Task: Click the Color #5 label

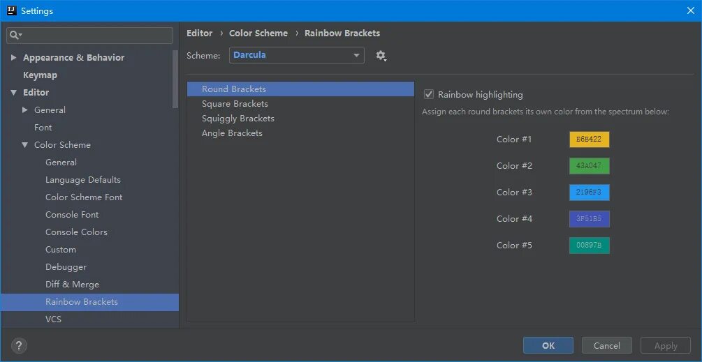Action: pos(514,246)
